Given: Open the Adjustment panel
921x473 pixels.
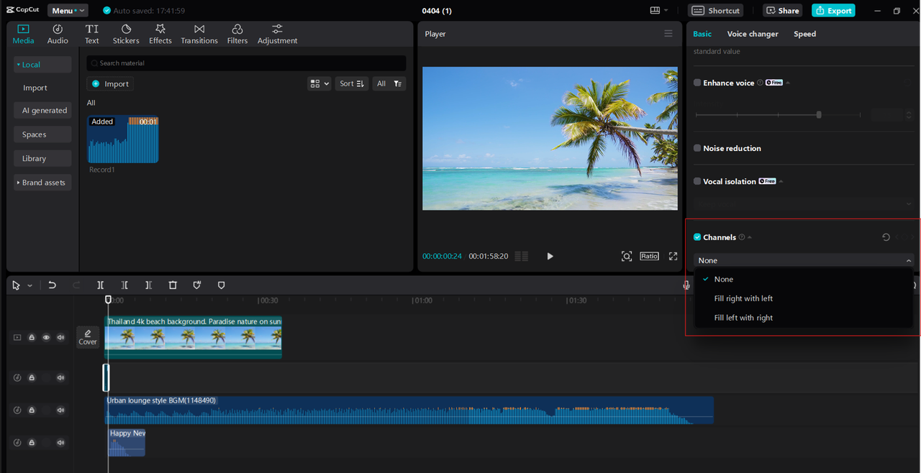Looking at the screenshot, I should [277, 34].
